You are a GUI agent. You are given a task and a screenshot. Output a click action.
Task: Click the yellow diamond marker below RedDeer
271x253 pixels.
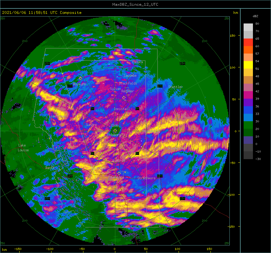124,98
